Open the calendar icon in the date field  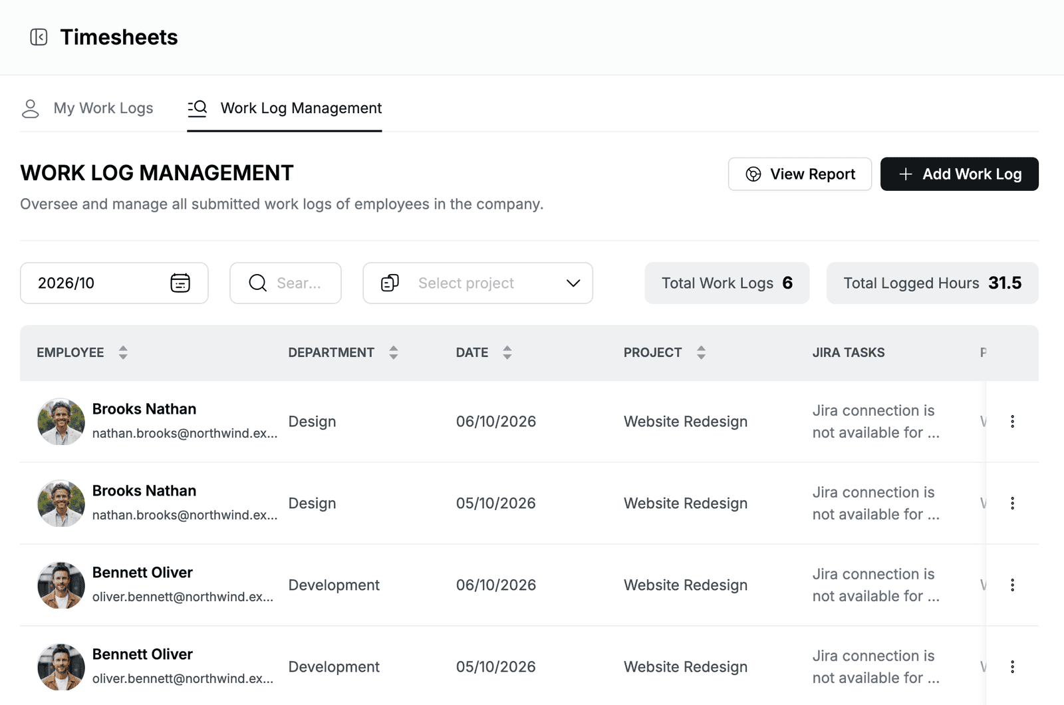[x=180, y=283]
